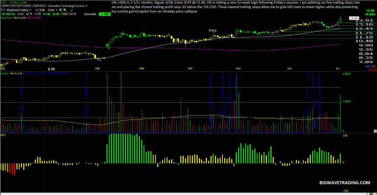
Task: Toggle the highlighted L scale option
Action: 368,66
